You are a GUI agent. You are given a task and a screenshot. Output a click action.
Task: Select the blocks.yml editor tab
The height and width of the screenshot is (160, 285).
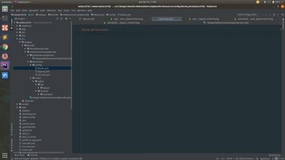pos(167,19)
